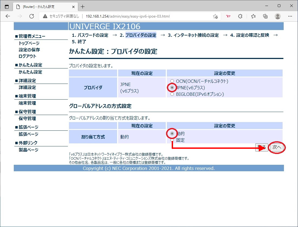Open the browser settings ellipsis menu
The height and width of the screenshot is (227, 298).
coord(290,16)
